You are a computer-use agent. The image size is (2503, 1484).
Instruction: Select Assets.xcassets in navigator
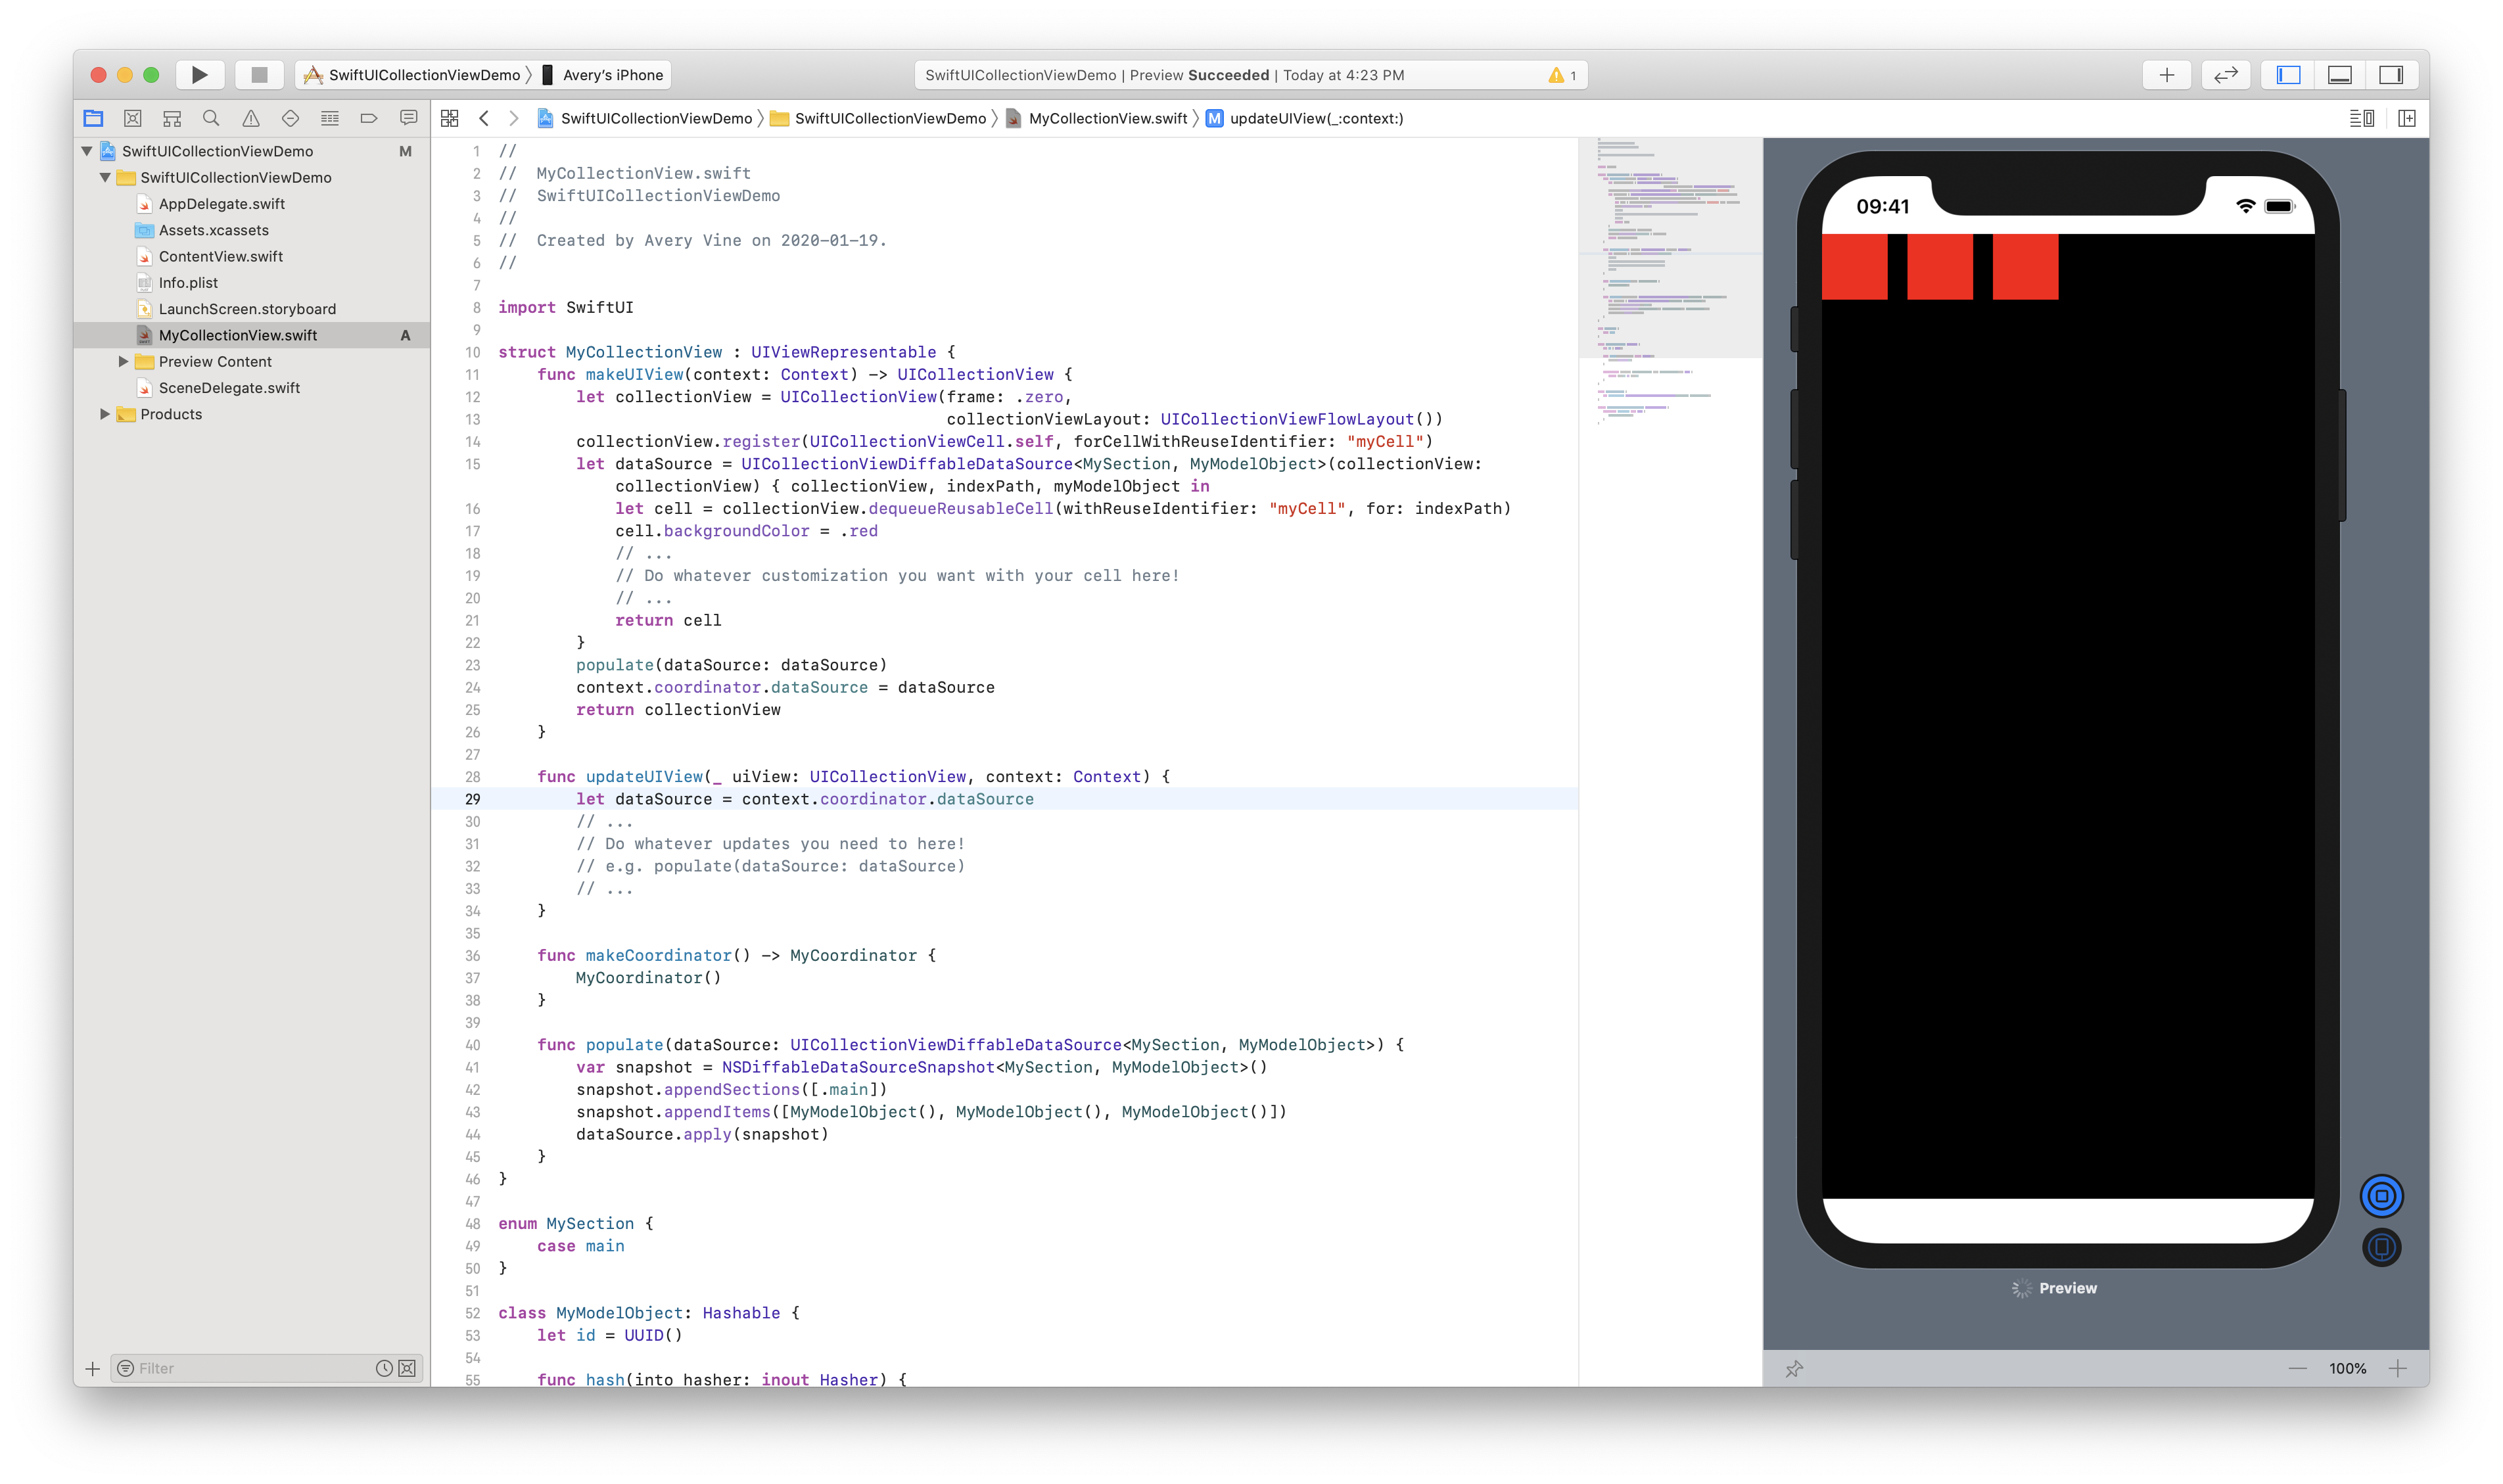tap(213, 230)
